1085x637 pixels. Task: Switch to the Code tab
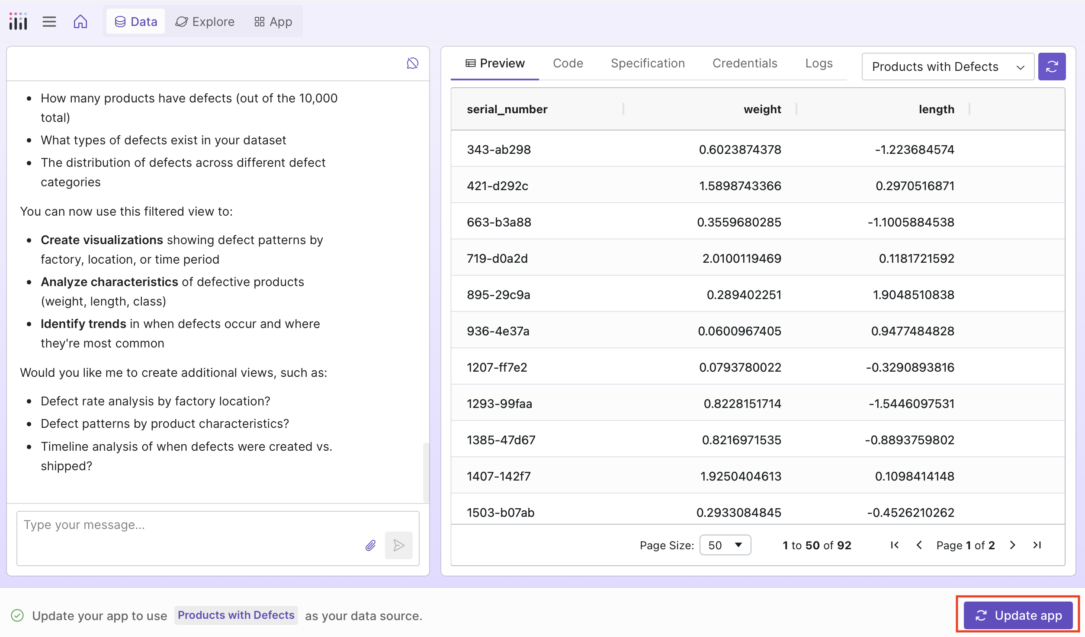[x=568, y=63]
